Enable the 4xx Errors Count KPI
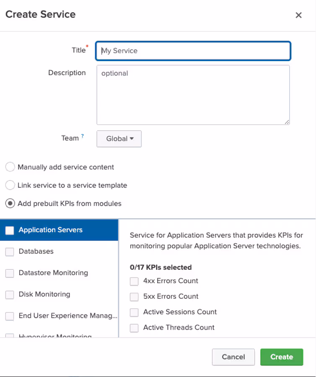Image resolution: width=316 pixels, height=377 pixels. click(x=134, y=281)
